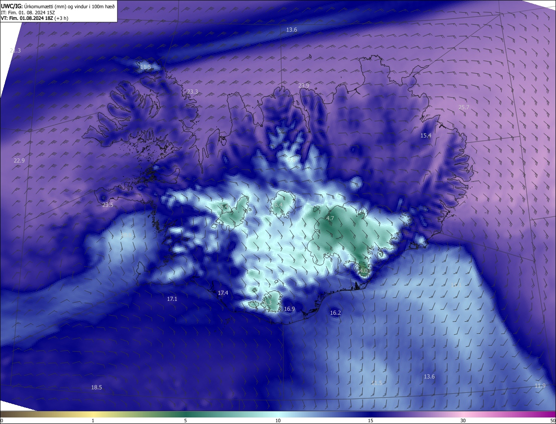Click the 6.4 value on the central glacier
This screenshot has height=424, width=556.
(278, 205)
